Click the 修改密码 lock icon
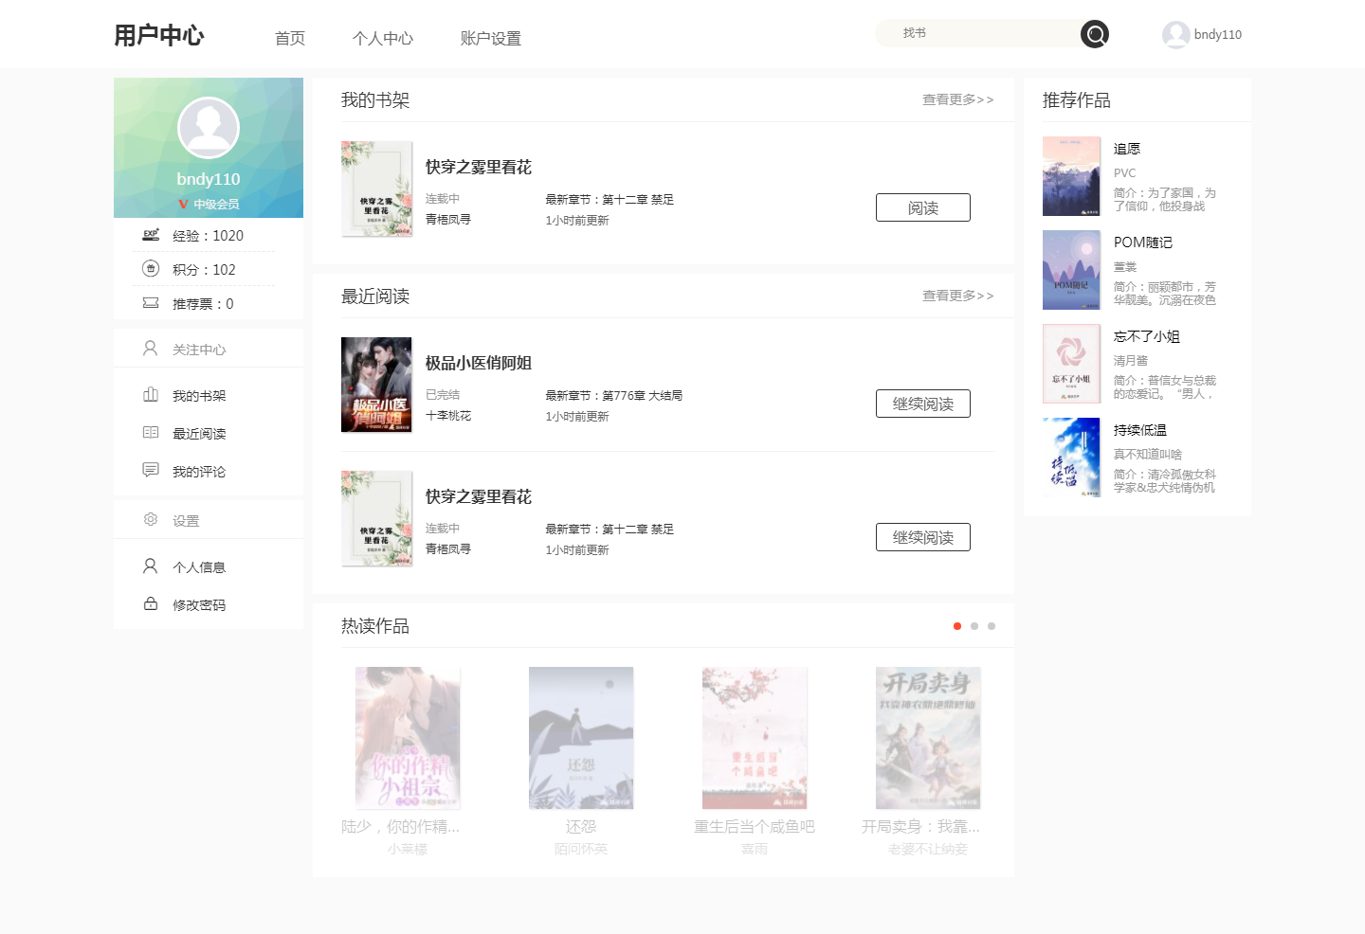 (x=151, y=603)
